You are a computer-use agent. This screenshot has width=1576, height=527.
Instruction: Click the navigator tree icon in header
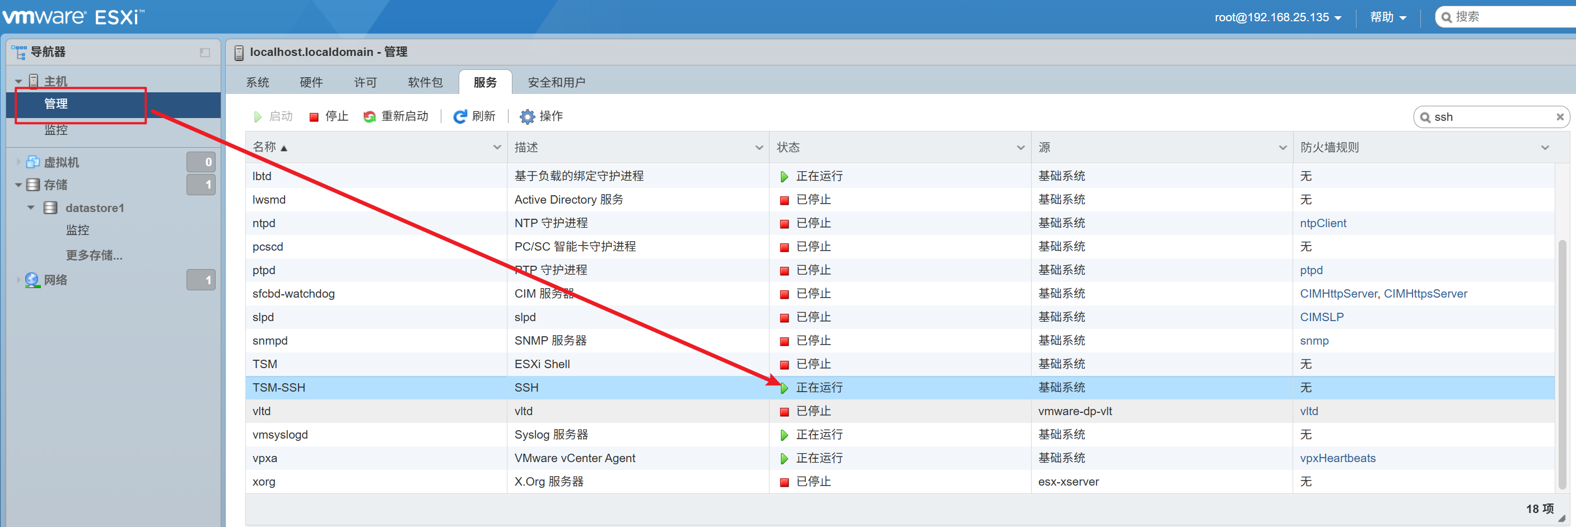pyautogui.click(x=18, y=52)
